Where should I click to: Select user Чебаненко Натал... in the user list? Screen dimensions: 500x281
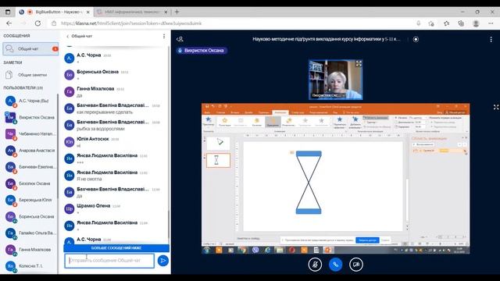click(30, 133)
